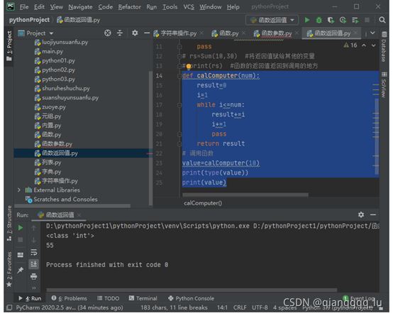Click Project tree vertical scrollbar
The height and width of the screenshot is (316, 393).
[x=150, y=138]
